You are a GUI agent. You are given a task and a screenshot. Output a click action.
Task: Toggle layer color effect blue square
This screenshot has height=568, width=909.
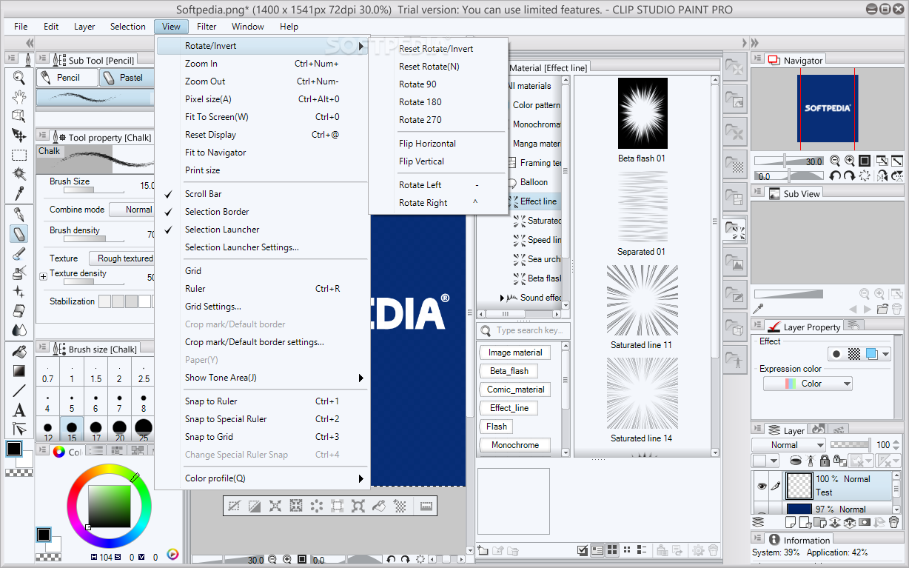tap(871, 354)
